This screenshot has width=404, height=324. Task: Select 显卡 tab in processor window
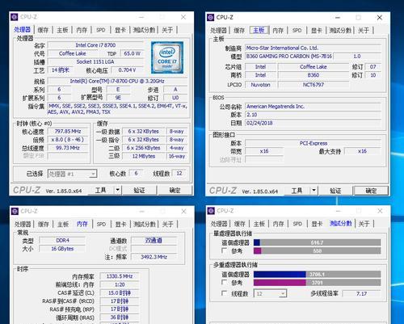(120, 30)
